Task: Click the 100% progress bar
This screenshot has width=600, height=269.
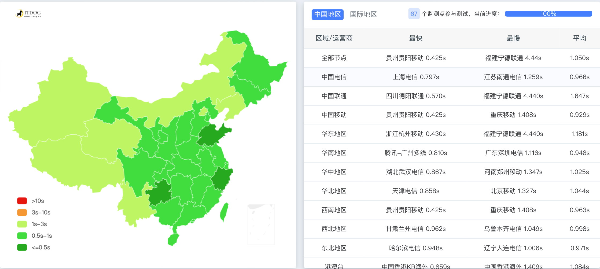Action: click(548, 14)
